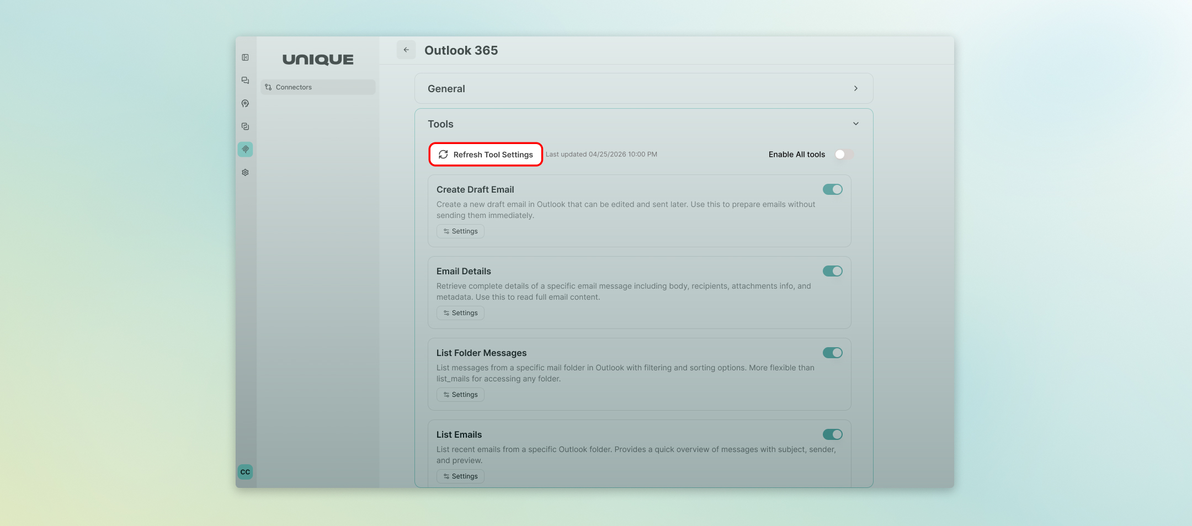Open the chat bubbles icon
The image size is (1192, 526).
(245, 81)
